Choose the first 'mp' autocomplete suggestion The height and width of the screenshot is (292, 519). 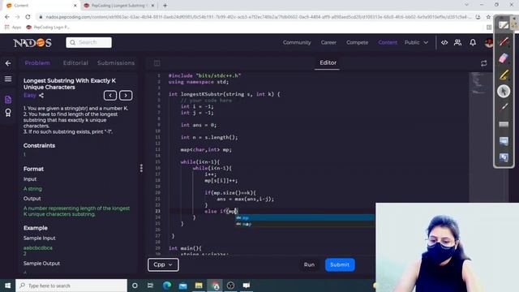pos(305,217)
